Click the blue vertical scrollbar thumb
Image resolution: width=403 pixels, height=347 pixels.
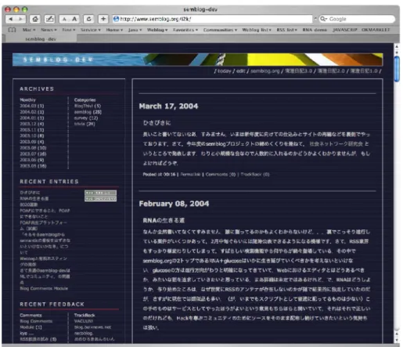coord(397,69)
